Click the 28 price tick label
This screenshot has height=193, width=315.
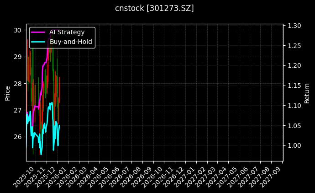click(x=18, y=84)
